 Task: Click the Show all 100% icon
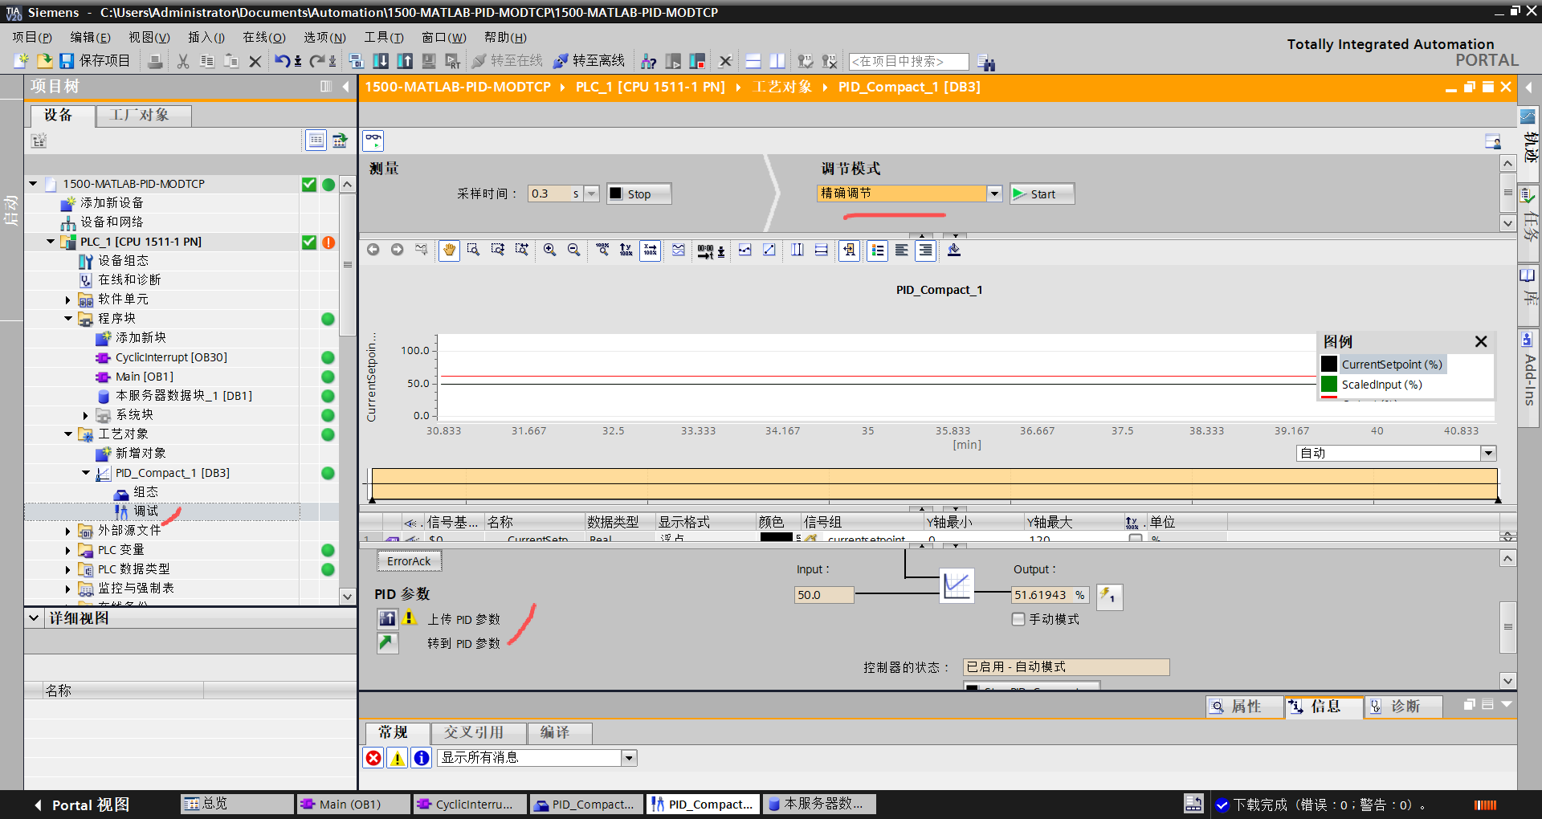click(602, 251)
